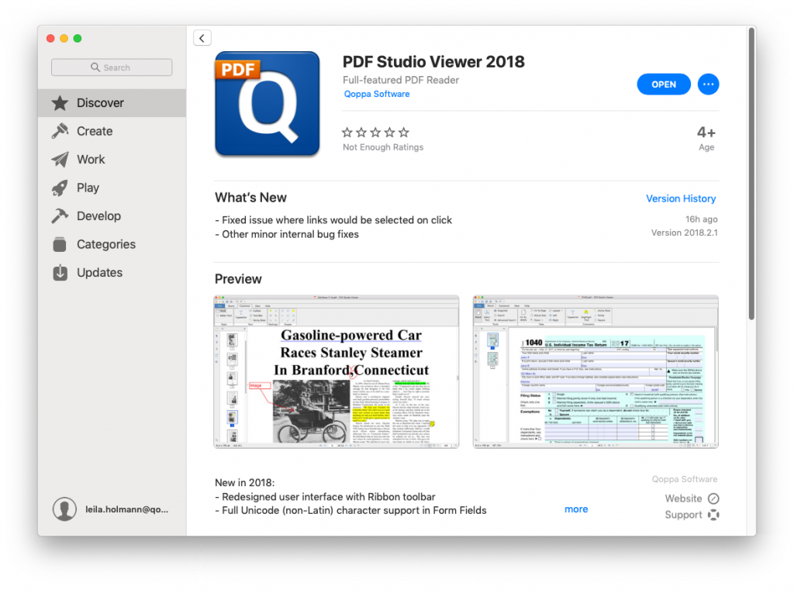Open the Gasoline-powered Car preview screenshot
The image size is (794, 600).
pos(337,371)
